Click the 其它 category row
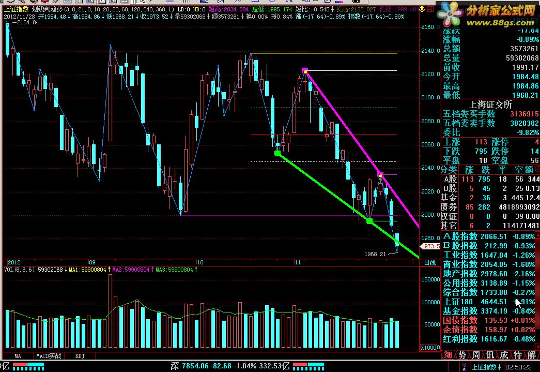540x372 pixels. tap(490, 226)
